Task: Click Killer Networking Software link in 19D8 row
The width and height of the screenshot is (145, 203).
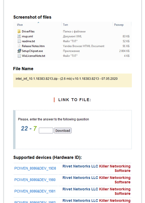Action: [115, 168]
